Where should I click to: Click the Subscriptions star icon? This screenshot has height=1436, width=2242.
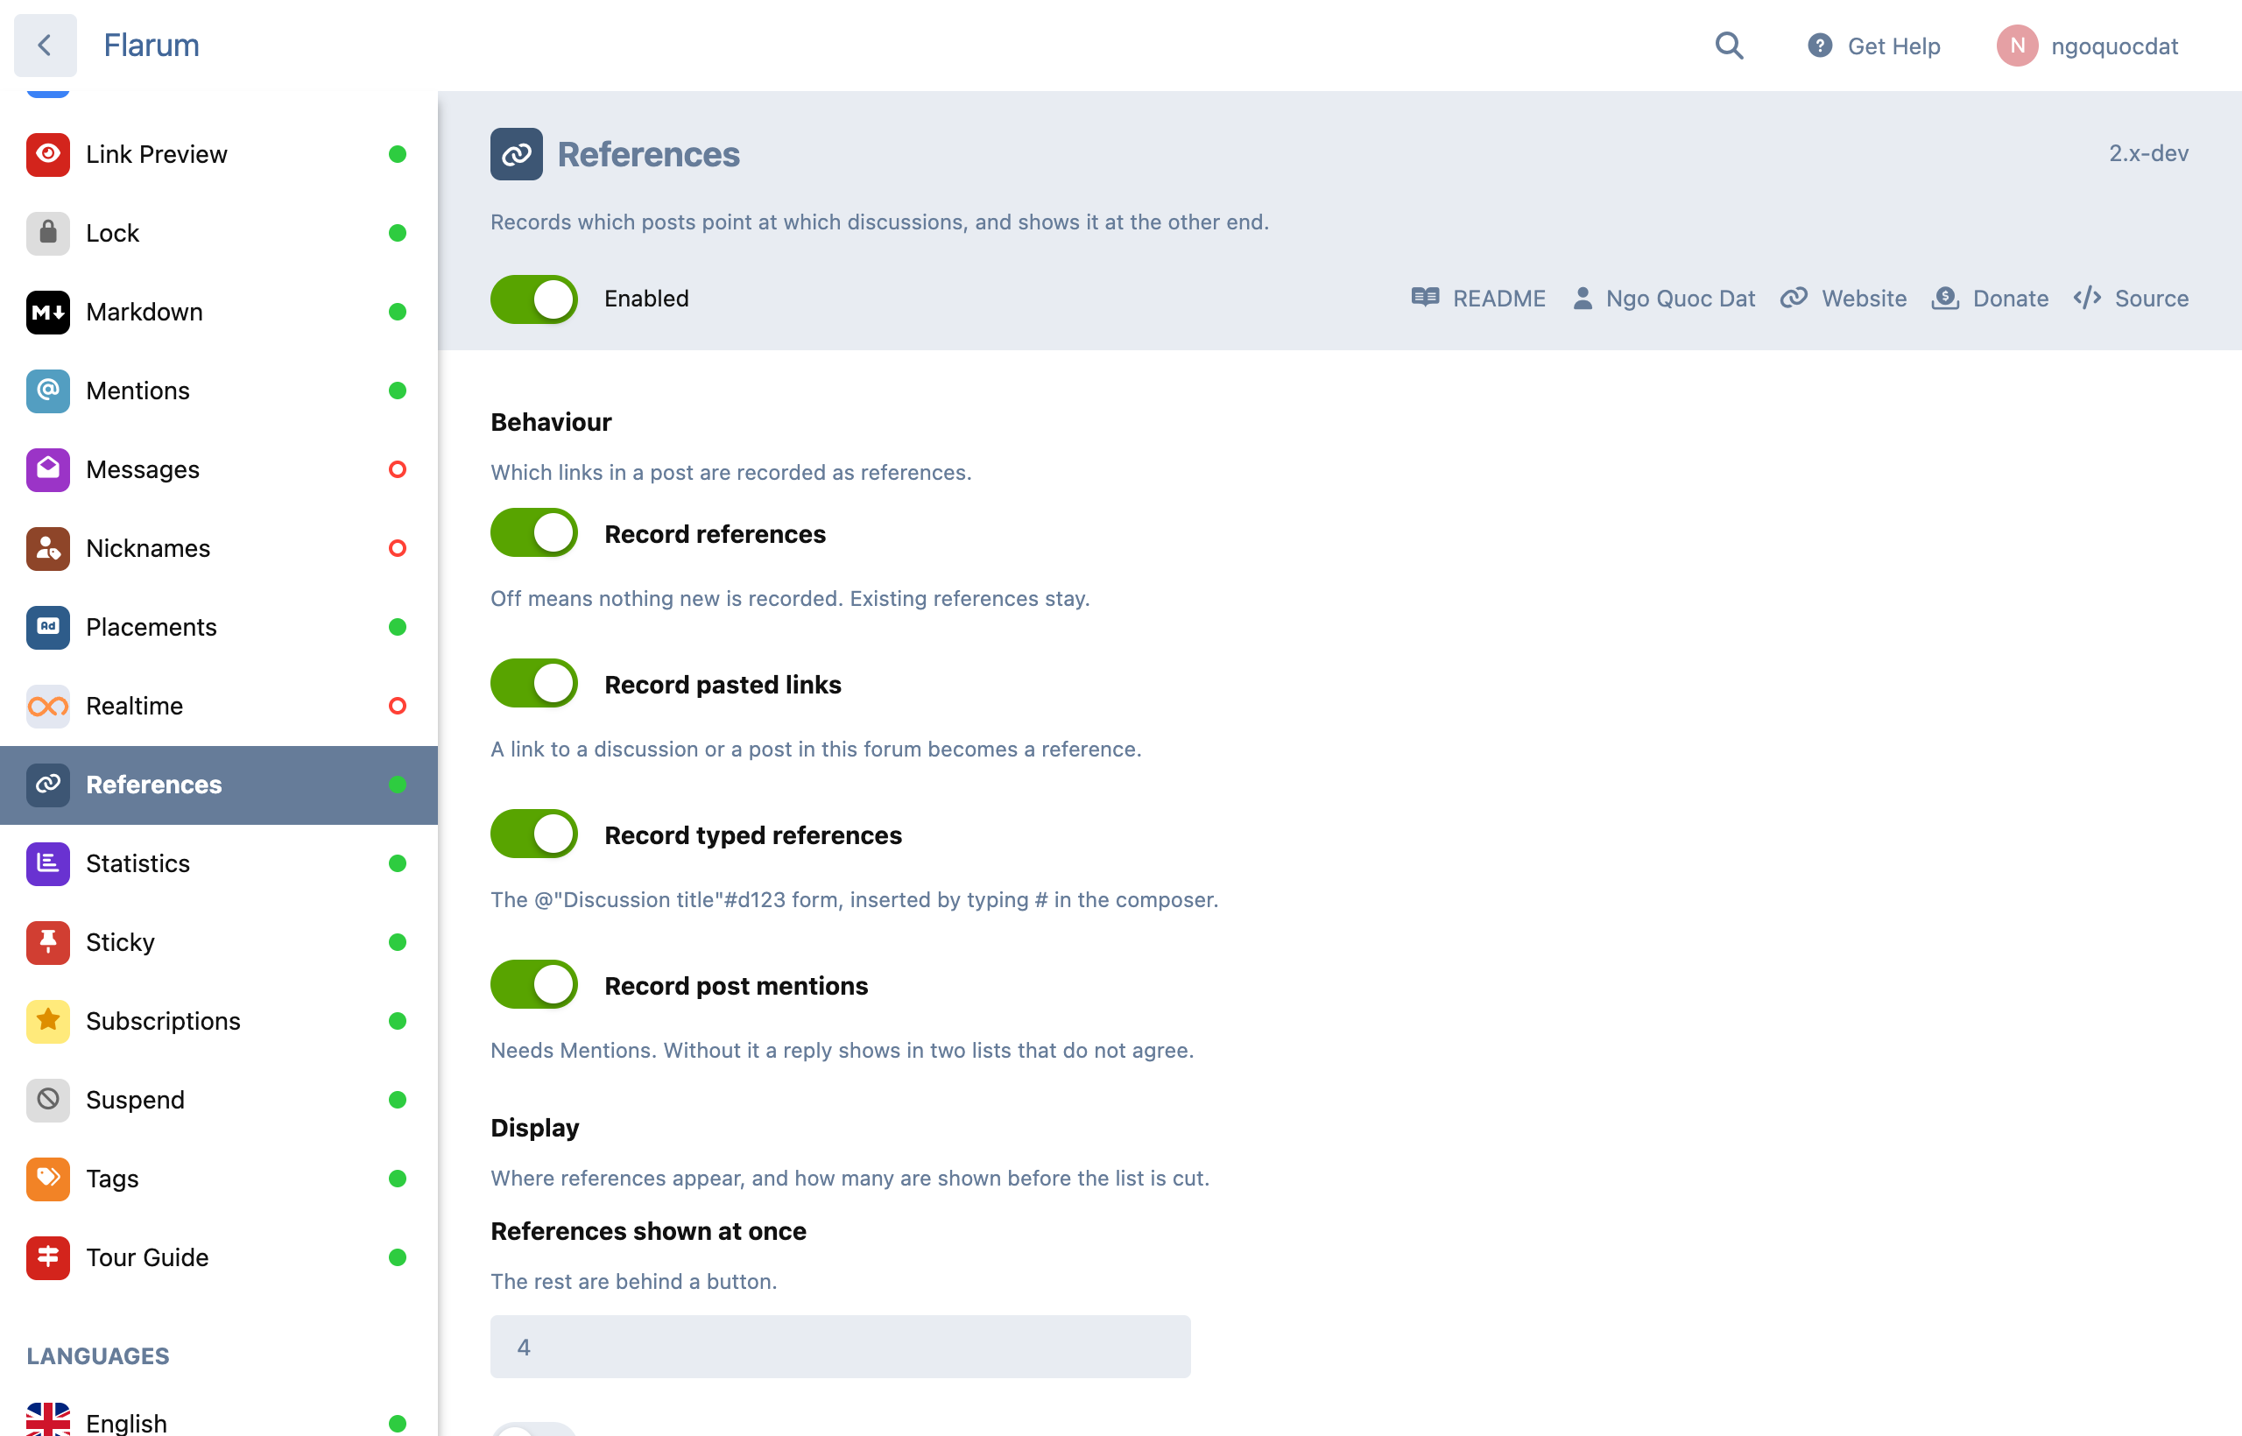pyautogui.click(x=48, y=1021)
